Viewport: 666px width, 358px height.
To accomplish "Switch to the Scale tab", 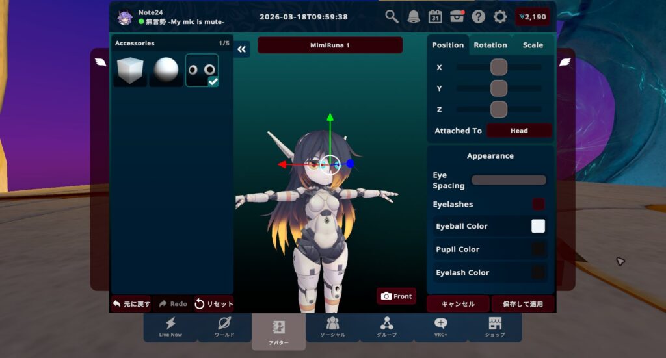I will tap(533, 45).
